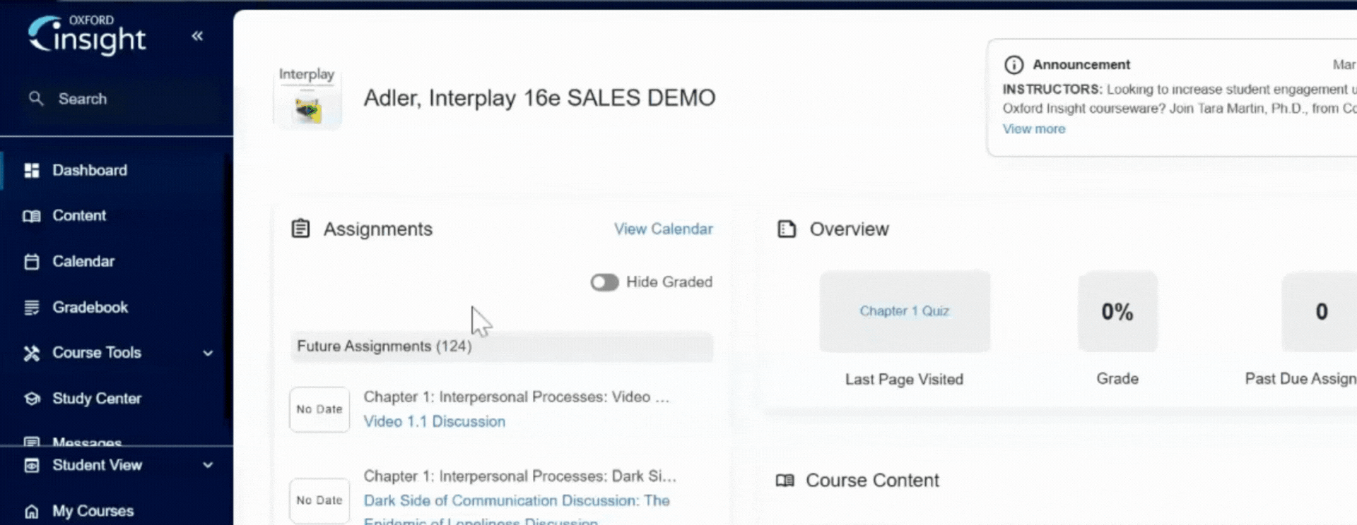Click the Oxford Insight logo

(86, 35)
